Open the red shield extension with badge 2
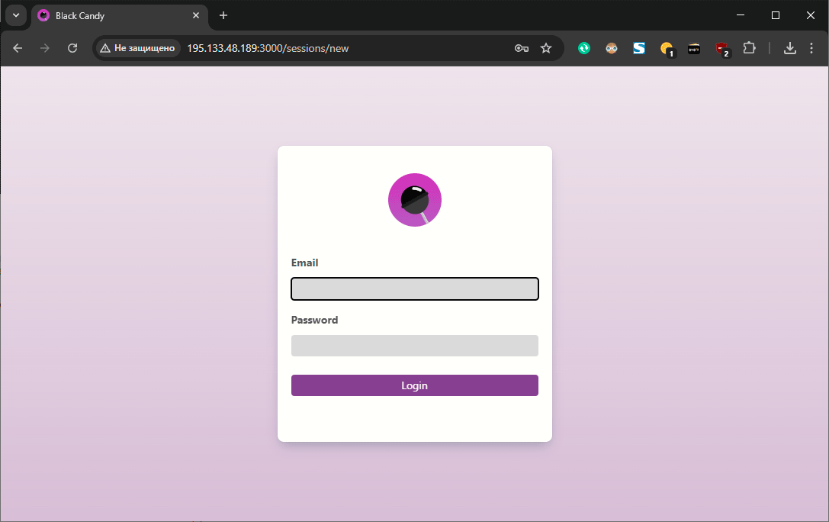This screenshot has height=522, width=829. 722,49
